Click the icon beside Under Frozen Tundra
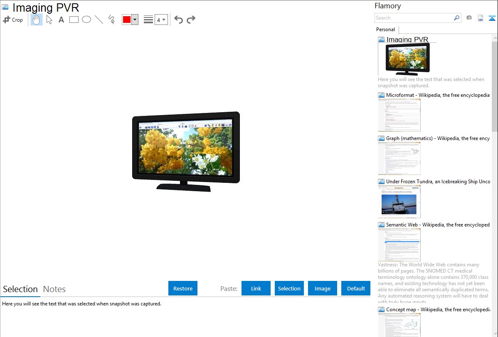 coord(382,182)
